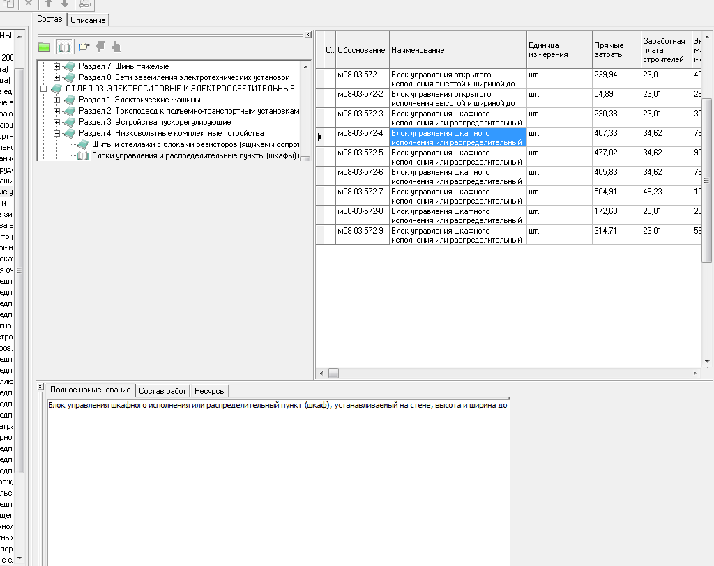Image resolution: width=714 pixels, height=566 pixels.
Task: Collapse ОТДЕЛ 03. ЭЛЕКТРОСИЛОВЫЕ section
Action: click(44, 89)
